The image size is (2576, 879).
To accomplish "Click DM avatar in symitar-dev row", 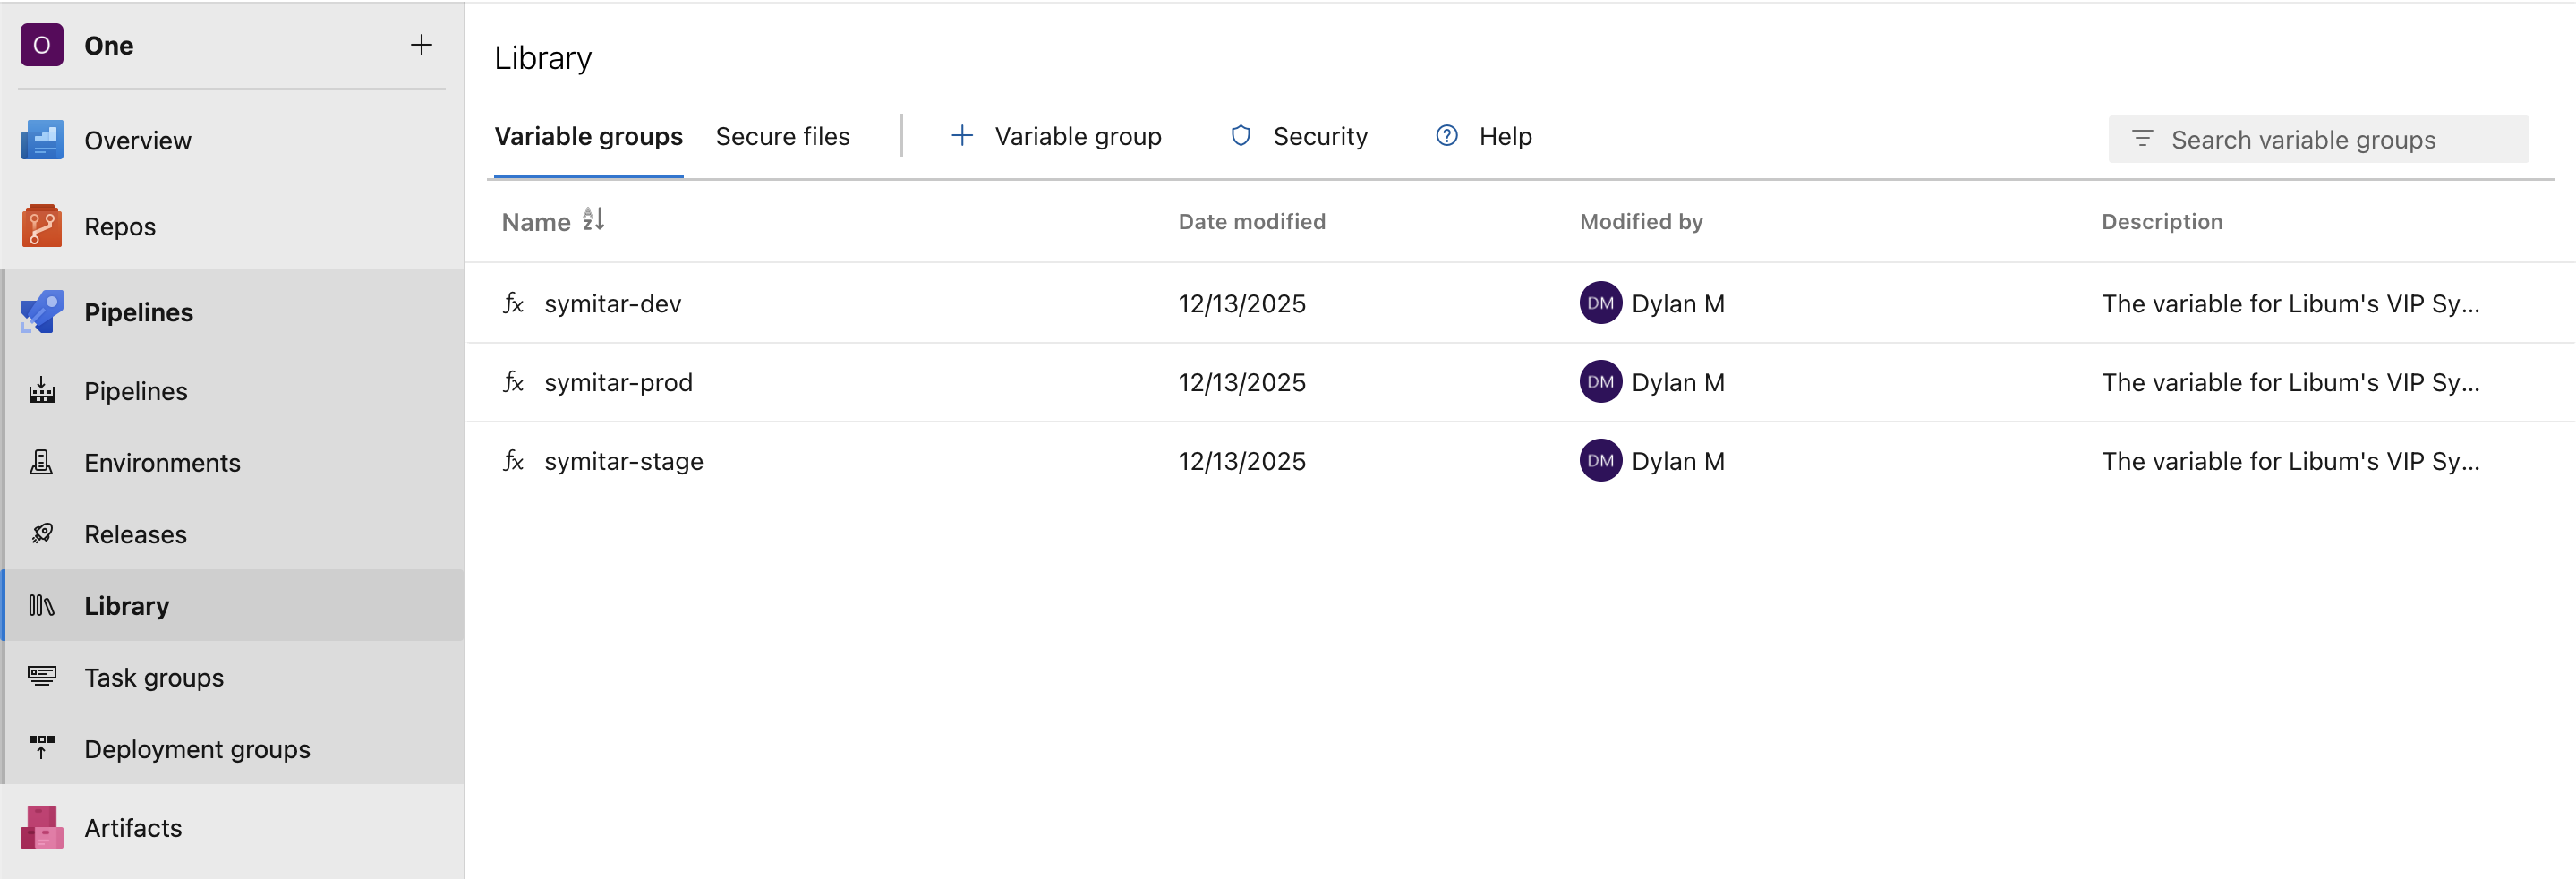I will coord(1601,303).
